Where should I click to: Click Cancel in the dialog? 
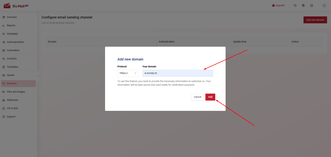pos(198,97)
